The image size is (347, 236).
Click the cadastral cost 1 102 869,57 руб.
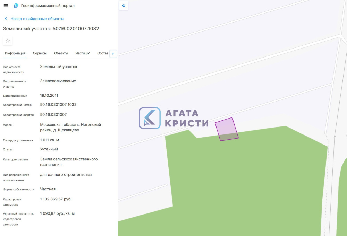56,199
